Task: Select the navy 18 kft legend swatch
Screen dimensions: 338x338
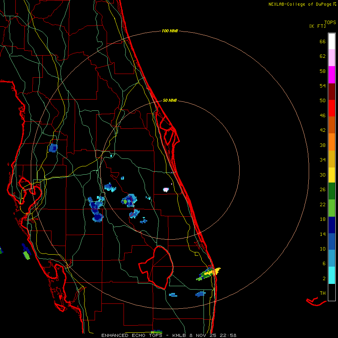Action: point(332,225)
